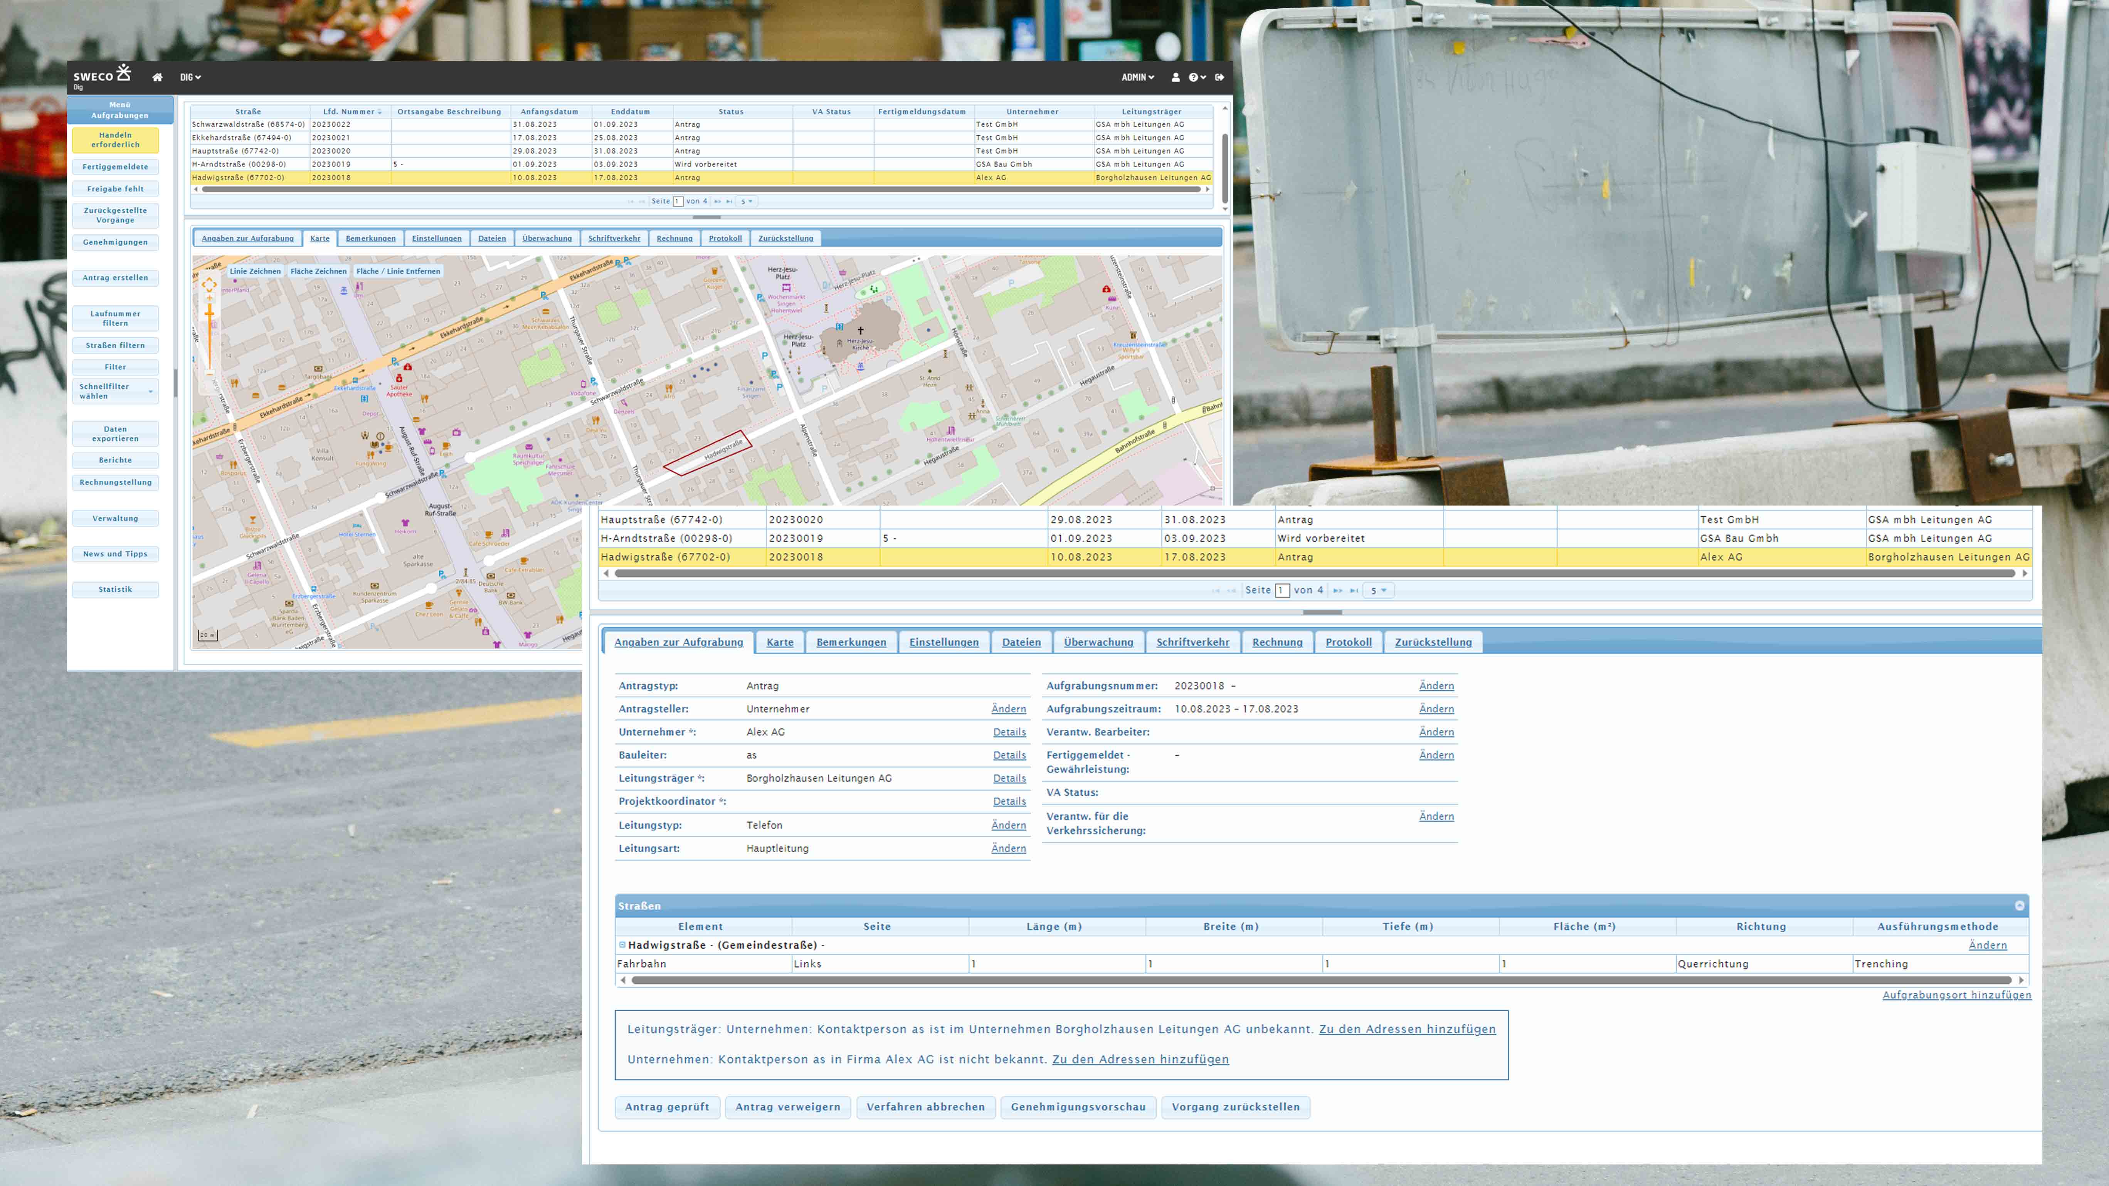
Task: Click the logout icon in the header
Action: [x=1220, y=77]
